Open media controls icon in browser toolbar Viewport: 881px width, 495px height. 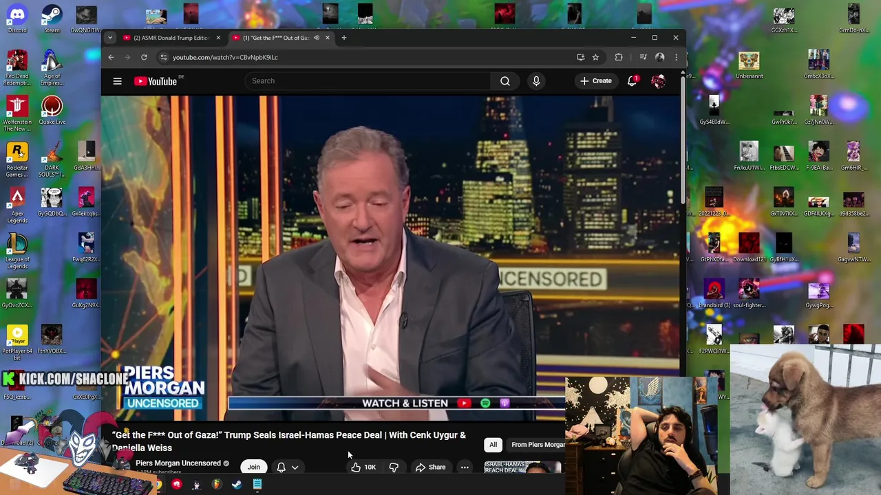coord(643,57)
